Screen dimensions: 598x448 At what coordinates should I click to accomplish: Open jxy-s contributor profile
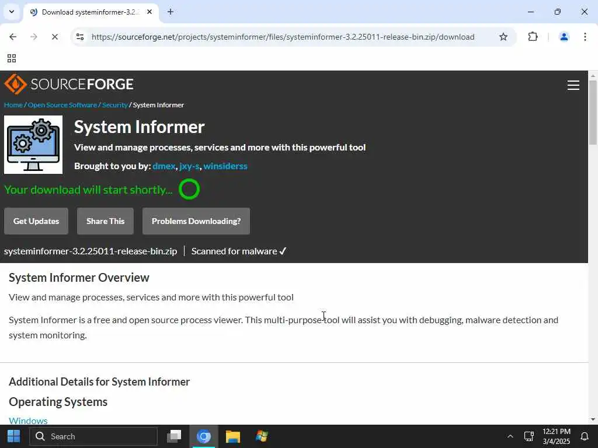[189, 166]
